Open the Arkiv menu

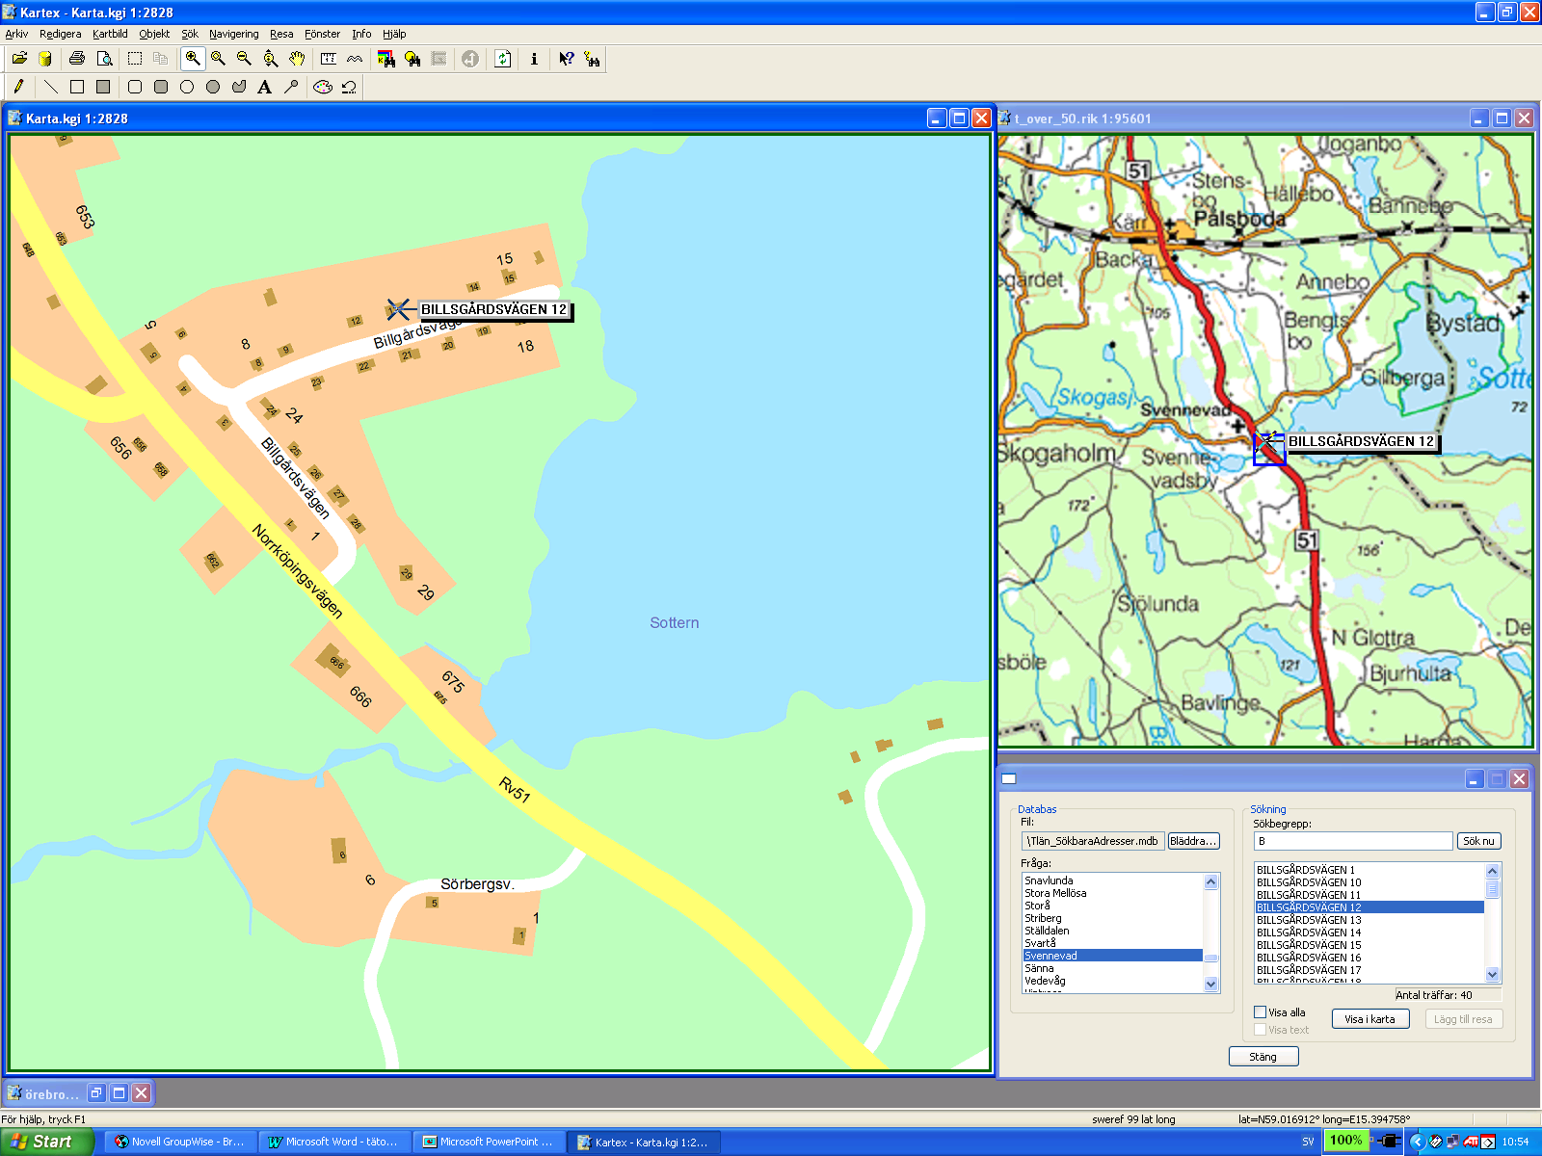click(x=16, y=34)
